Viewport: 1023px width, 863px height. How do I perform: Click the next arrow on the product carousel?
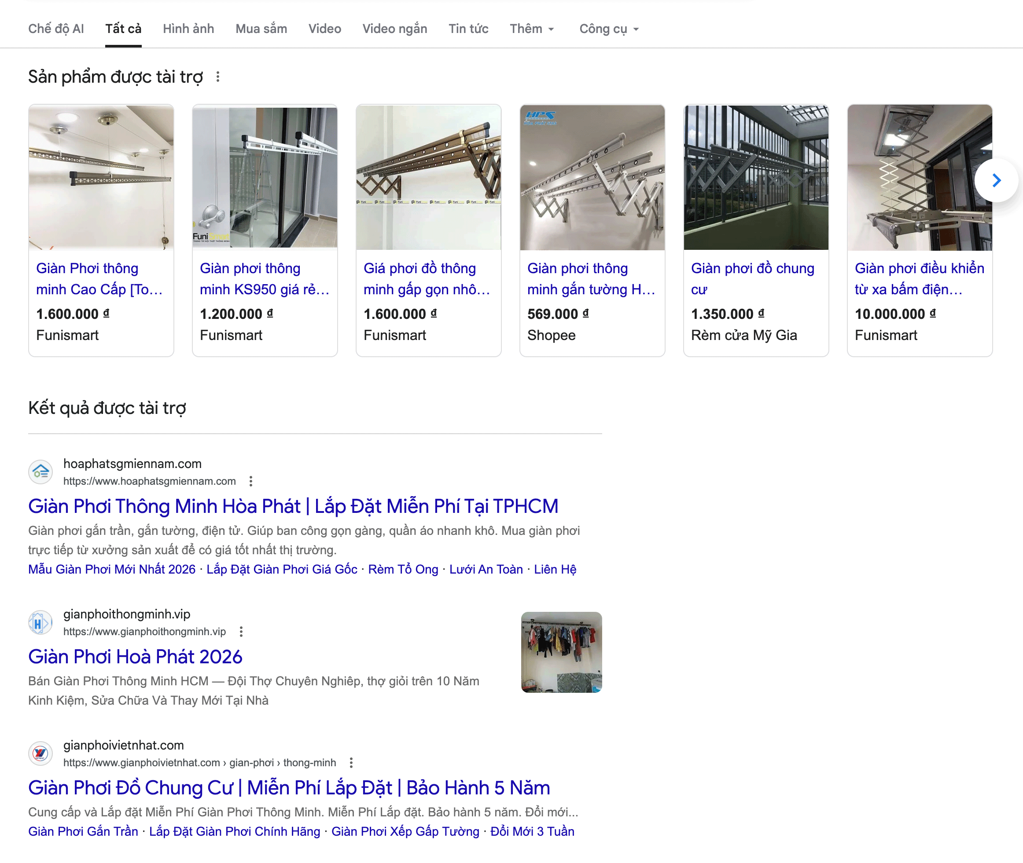point(996,180)
